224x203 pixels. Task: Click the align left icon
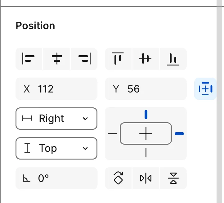[29, 59]
